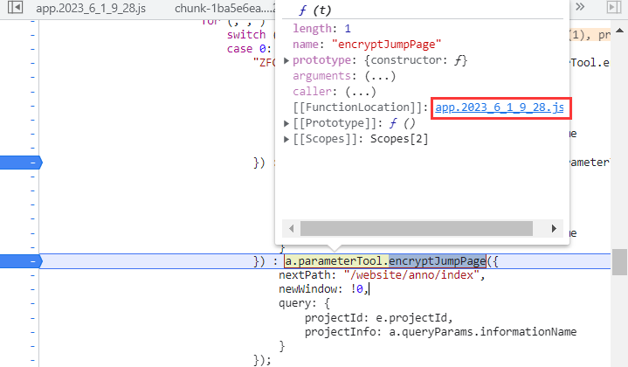This screenshot has height=367, width=628.
Task: Toggle the upper blue breakpoint marker
Action: pyautogui.click(x=20, y=163)
